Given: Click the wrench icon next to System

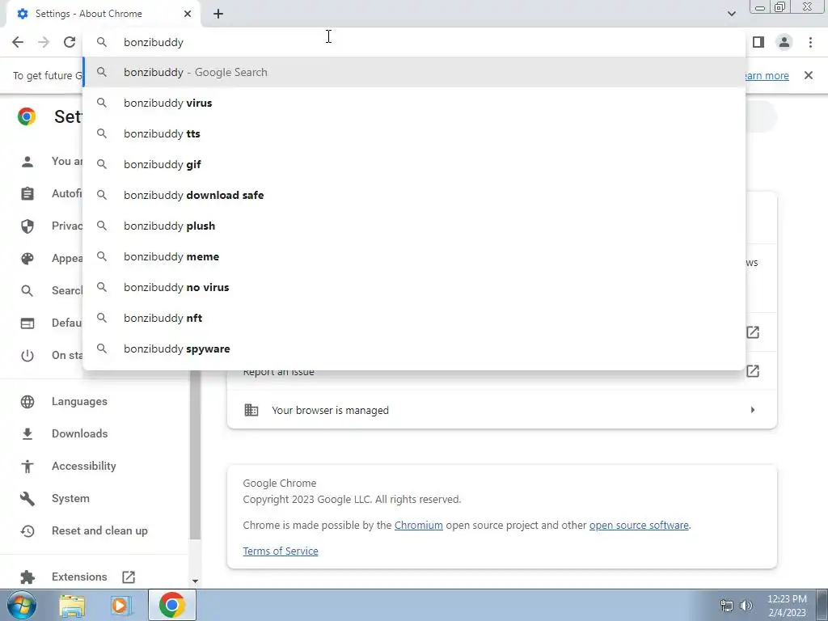Looking at the screenshot, I should 27,499.
